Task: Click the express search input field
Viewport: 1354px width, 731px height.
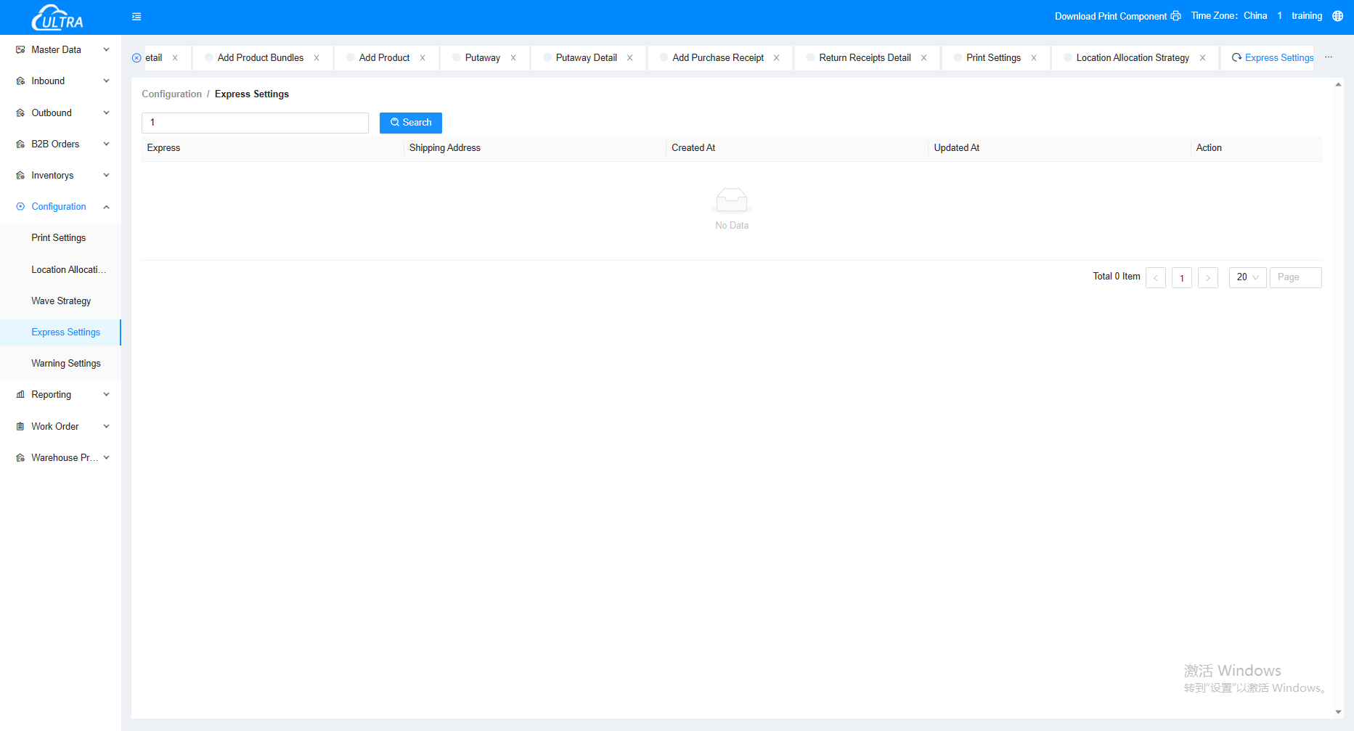Action: tap(255, 123)
